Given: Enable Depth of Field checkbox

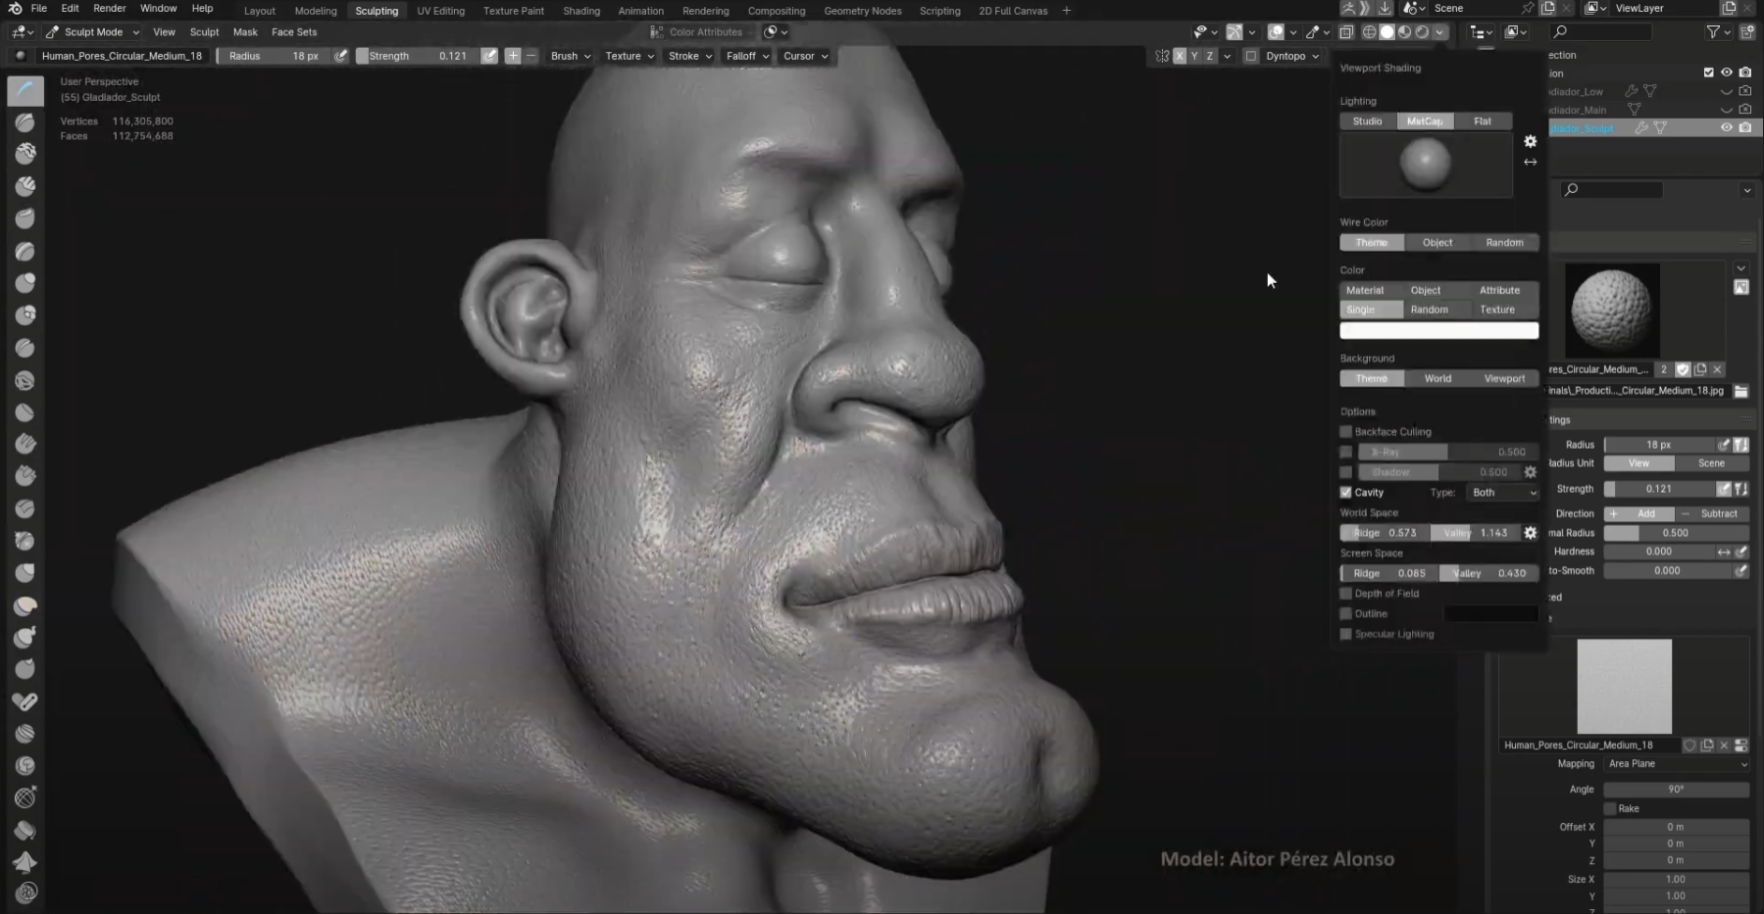Looking at the screenshot, I should tap(1346, 594).
